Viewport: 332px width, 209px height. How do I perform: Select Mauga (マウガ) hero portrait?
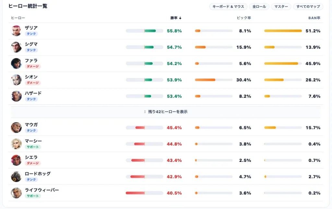coord(16,127)
